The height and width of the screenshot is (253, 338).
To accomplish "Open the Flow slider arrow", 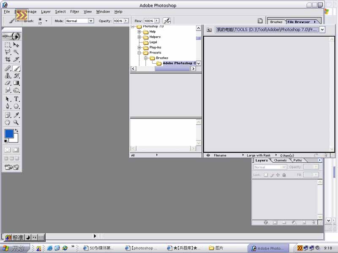I will (157, 21).
